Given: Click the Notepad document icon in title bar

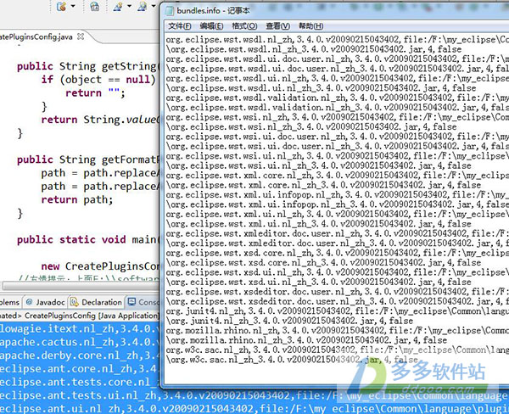Looking at the screenshot, I should coord(170,11).
